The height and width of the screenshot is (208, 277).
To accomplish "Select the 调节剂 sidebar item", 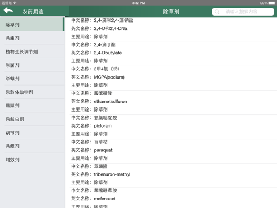I will coord(32,132).
